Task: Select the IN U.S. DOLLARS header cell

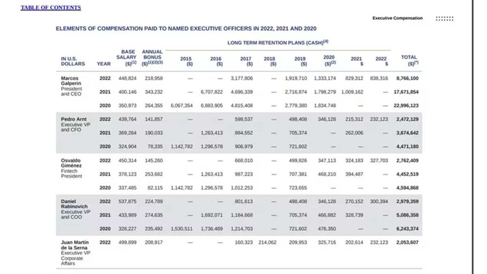Action: click(x=73, y=61)
